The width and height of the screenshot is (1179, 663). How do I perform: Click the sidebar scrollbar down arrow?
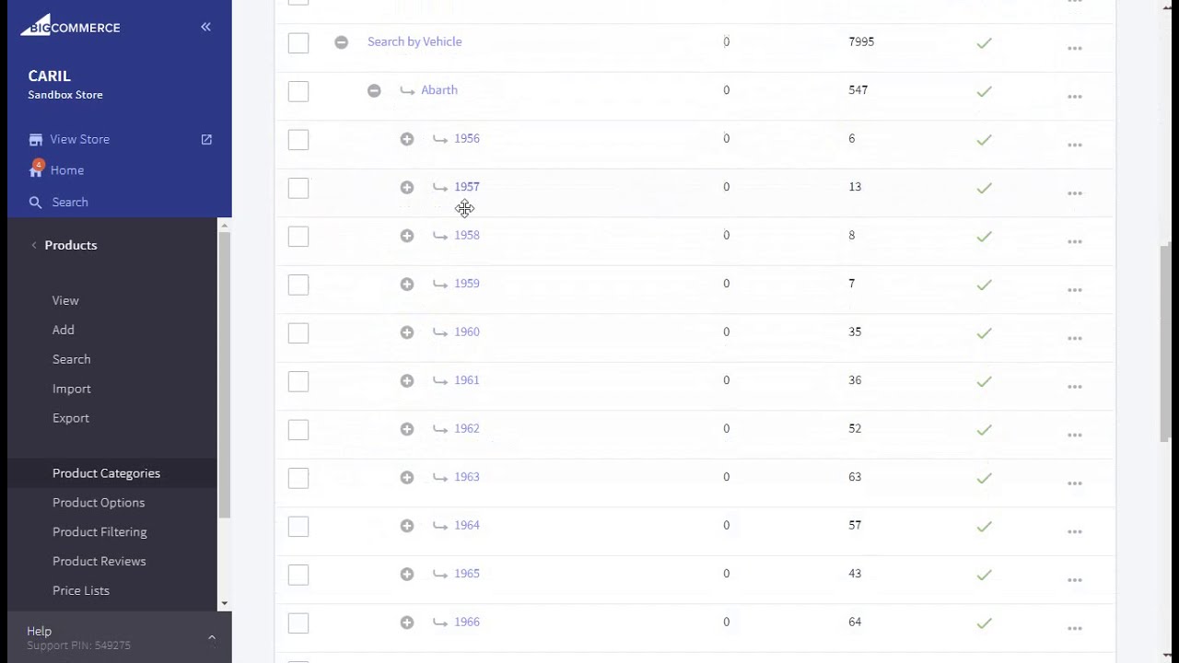[224, 604]
